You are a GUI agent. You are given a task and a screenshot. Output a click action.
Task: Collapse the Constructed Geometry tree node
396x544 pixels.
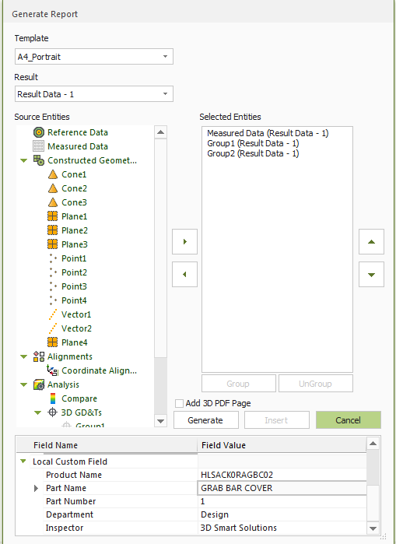[x=23, y=160]
